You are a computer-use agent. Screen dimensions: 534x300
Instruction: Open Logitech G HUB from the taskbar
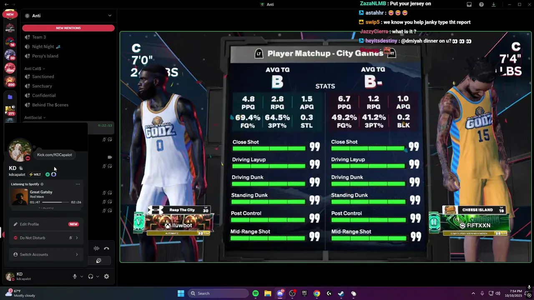click(329, 293)
